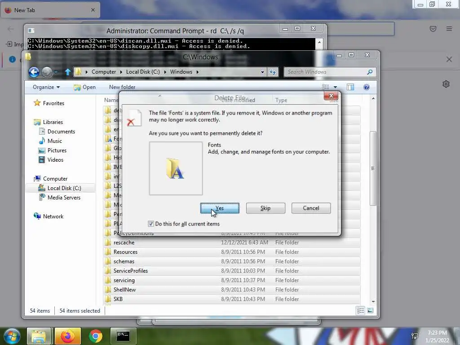This screenshot has height=345, width=460.
Task: Click the Command Prompt scroll up arrow
Action: coord(319,42)
